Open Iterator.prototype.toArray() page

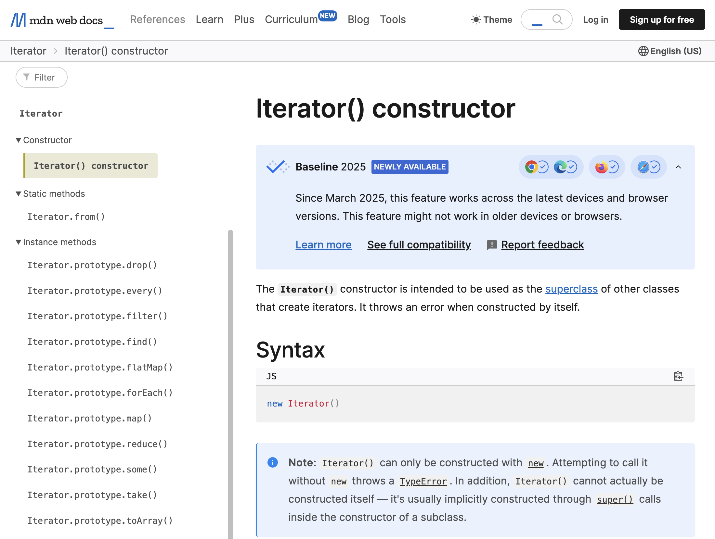pos(100,520)
